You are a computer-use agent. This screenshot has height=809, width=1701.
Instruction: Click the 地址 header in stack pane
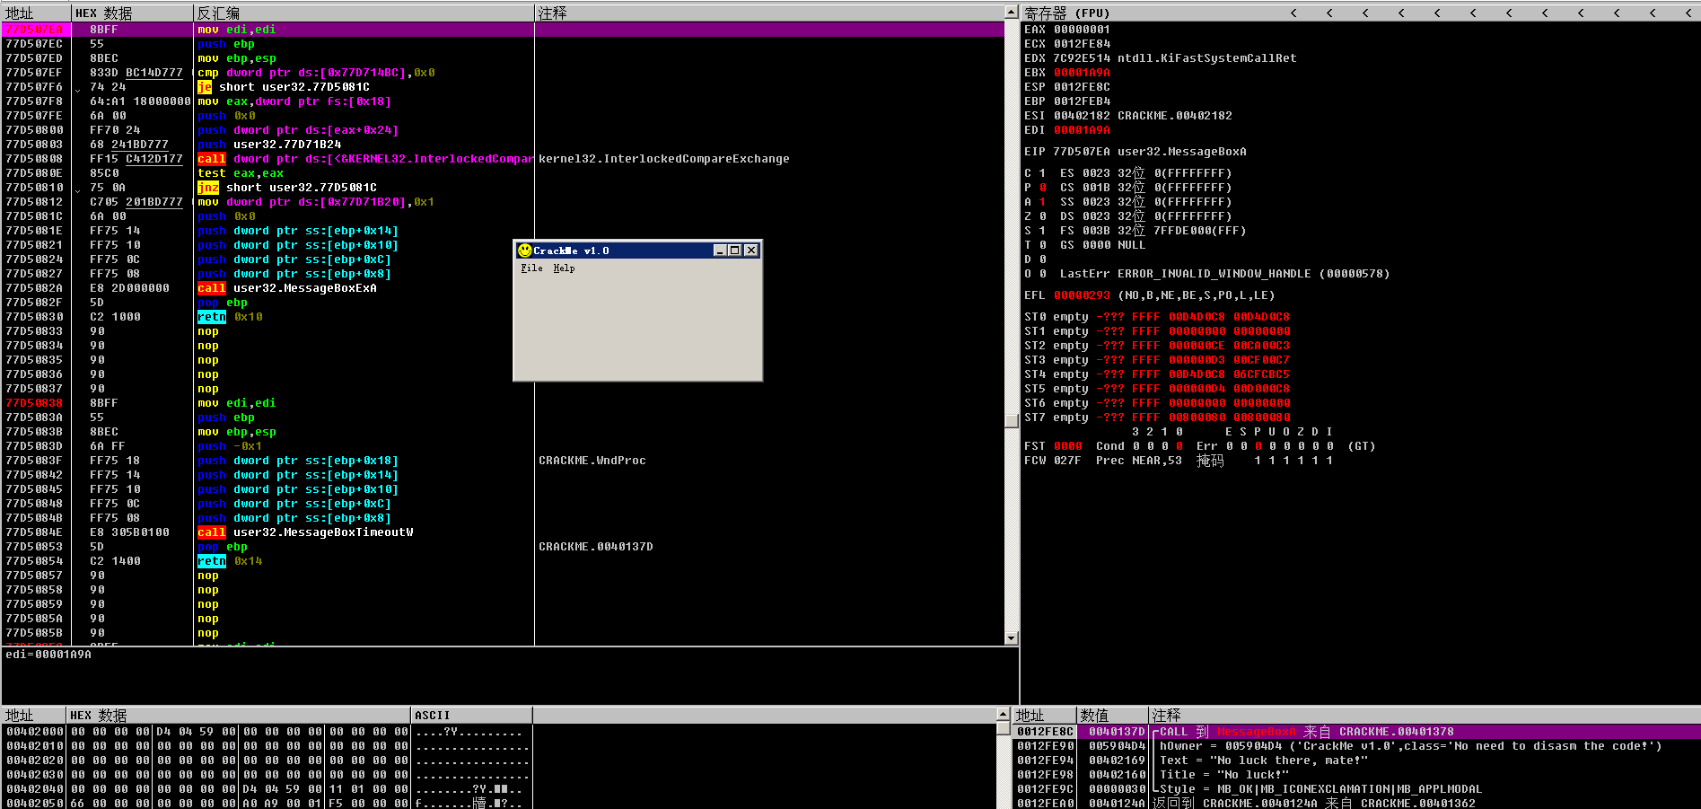[1044, 716]
